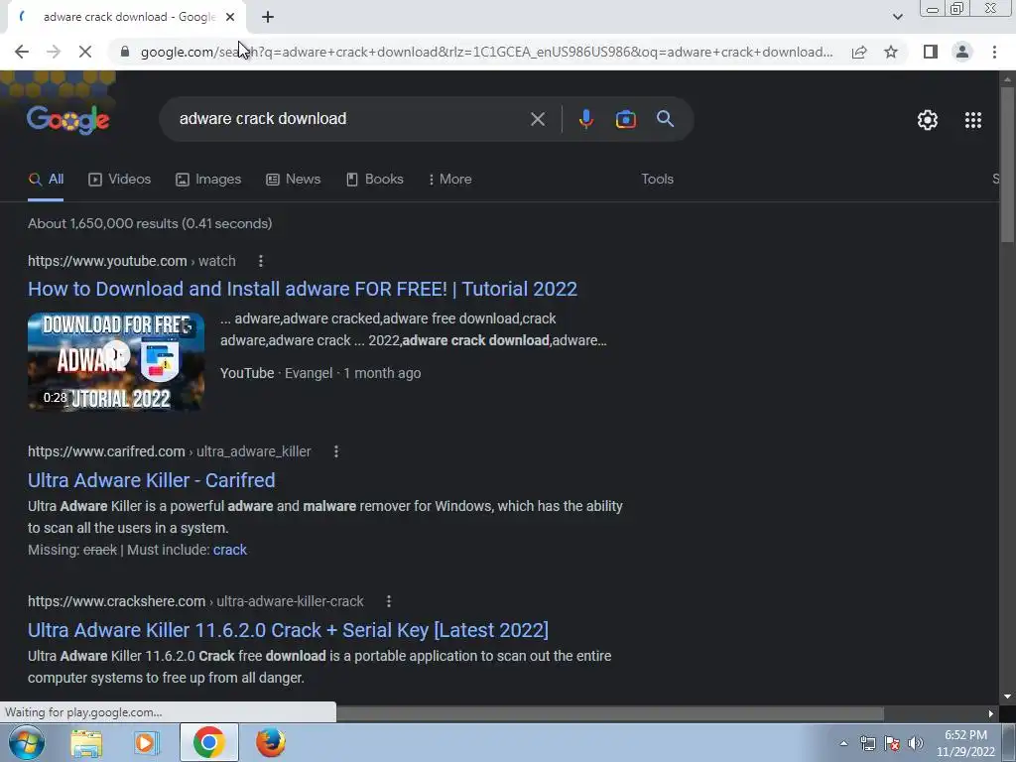
Task: Switch to Videos tab
Action: tap(120, 180)
